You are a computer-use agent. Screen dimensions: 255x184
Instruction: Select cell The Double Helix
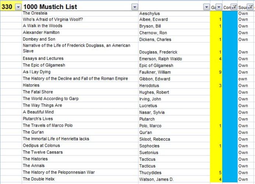[80, 179]
